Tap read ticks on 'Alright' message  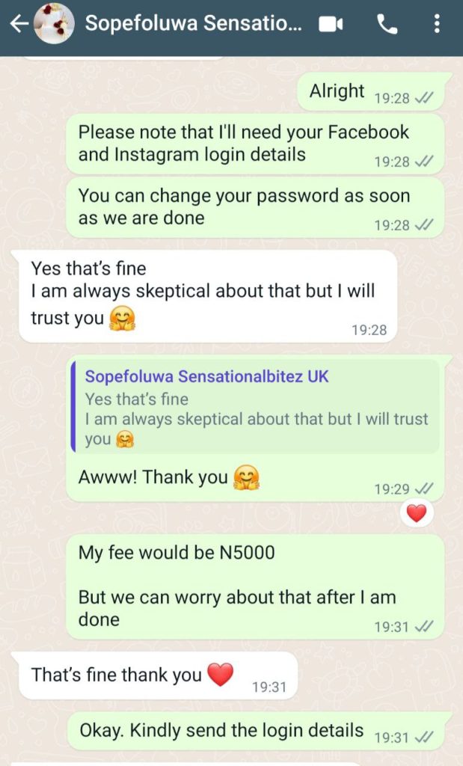423,98
